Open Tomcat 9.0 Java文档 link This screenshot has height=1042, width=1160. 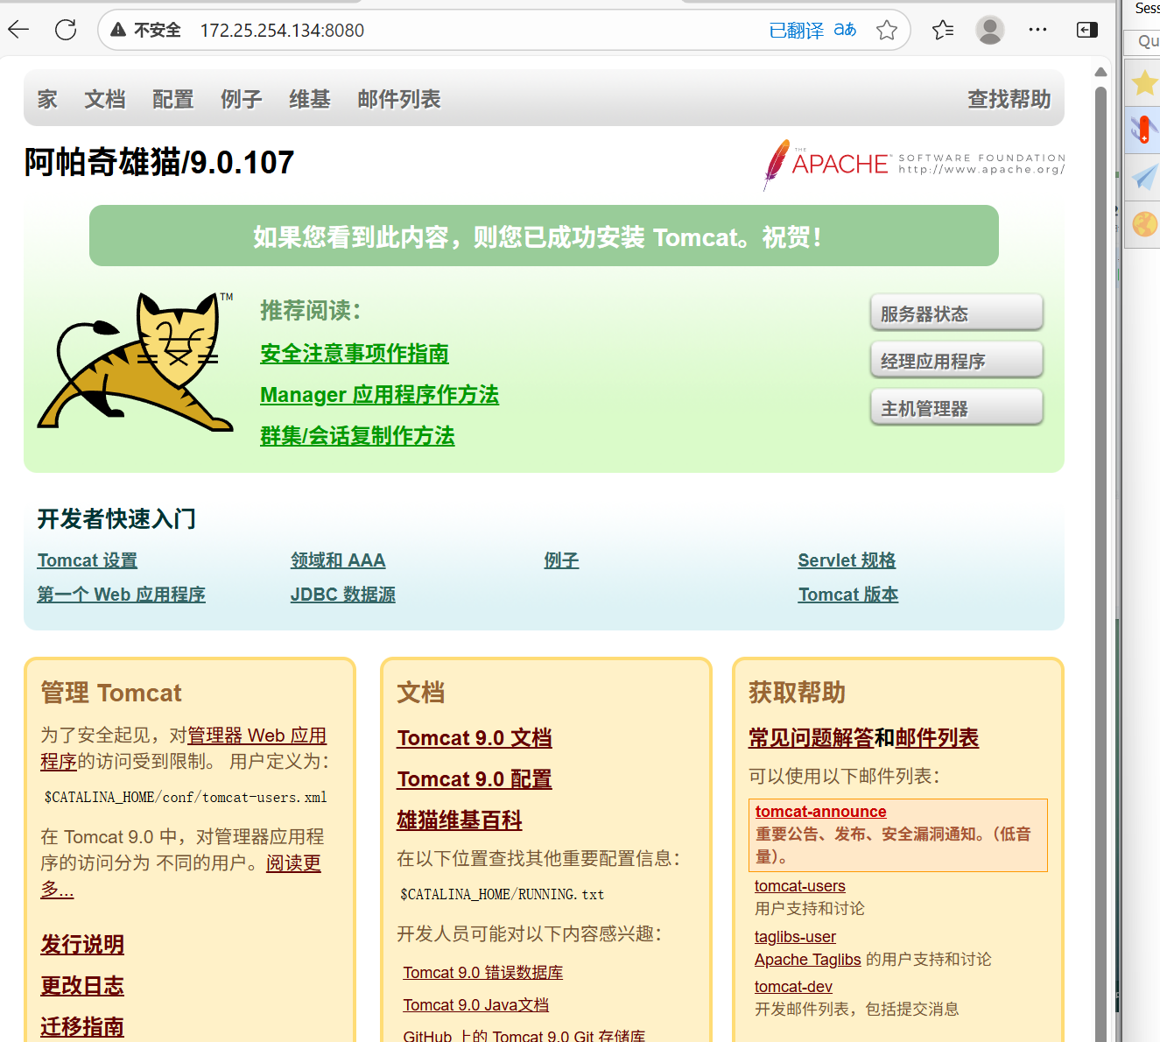(x=476, y=1005)
